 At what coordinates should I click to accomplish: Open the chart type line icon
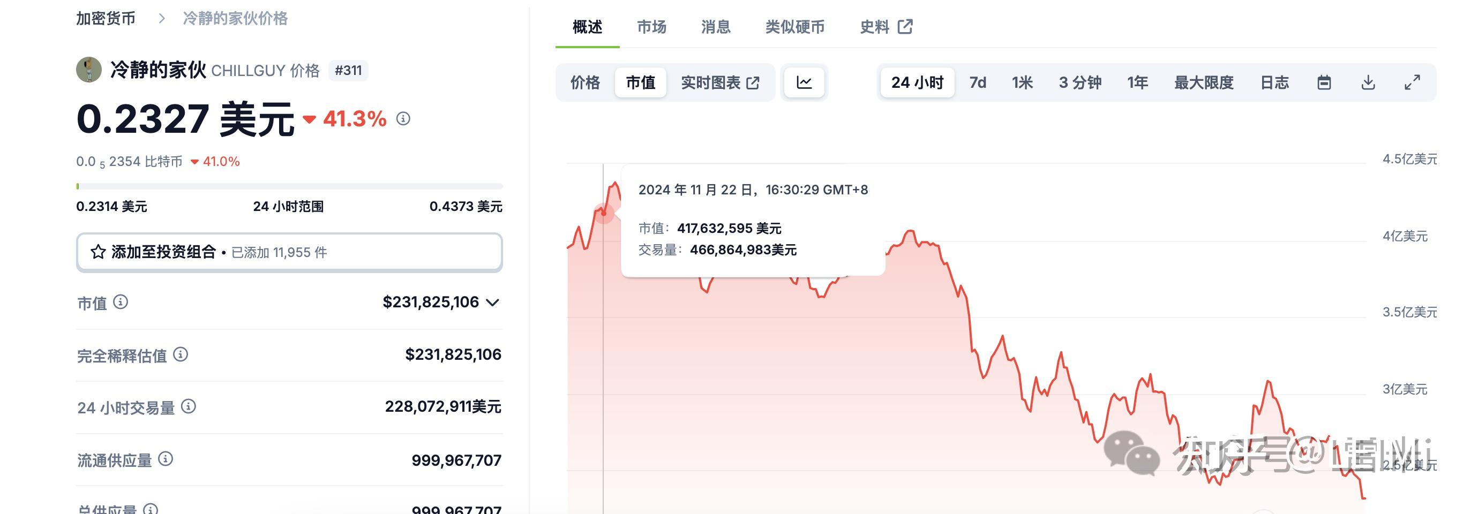point(804,82)
